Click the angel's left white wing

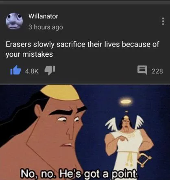[111, 124]
